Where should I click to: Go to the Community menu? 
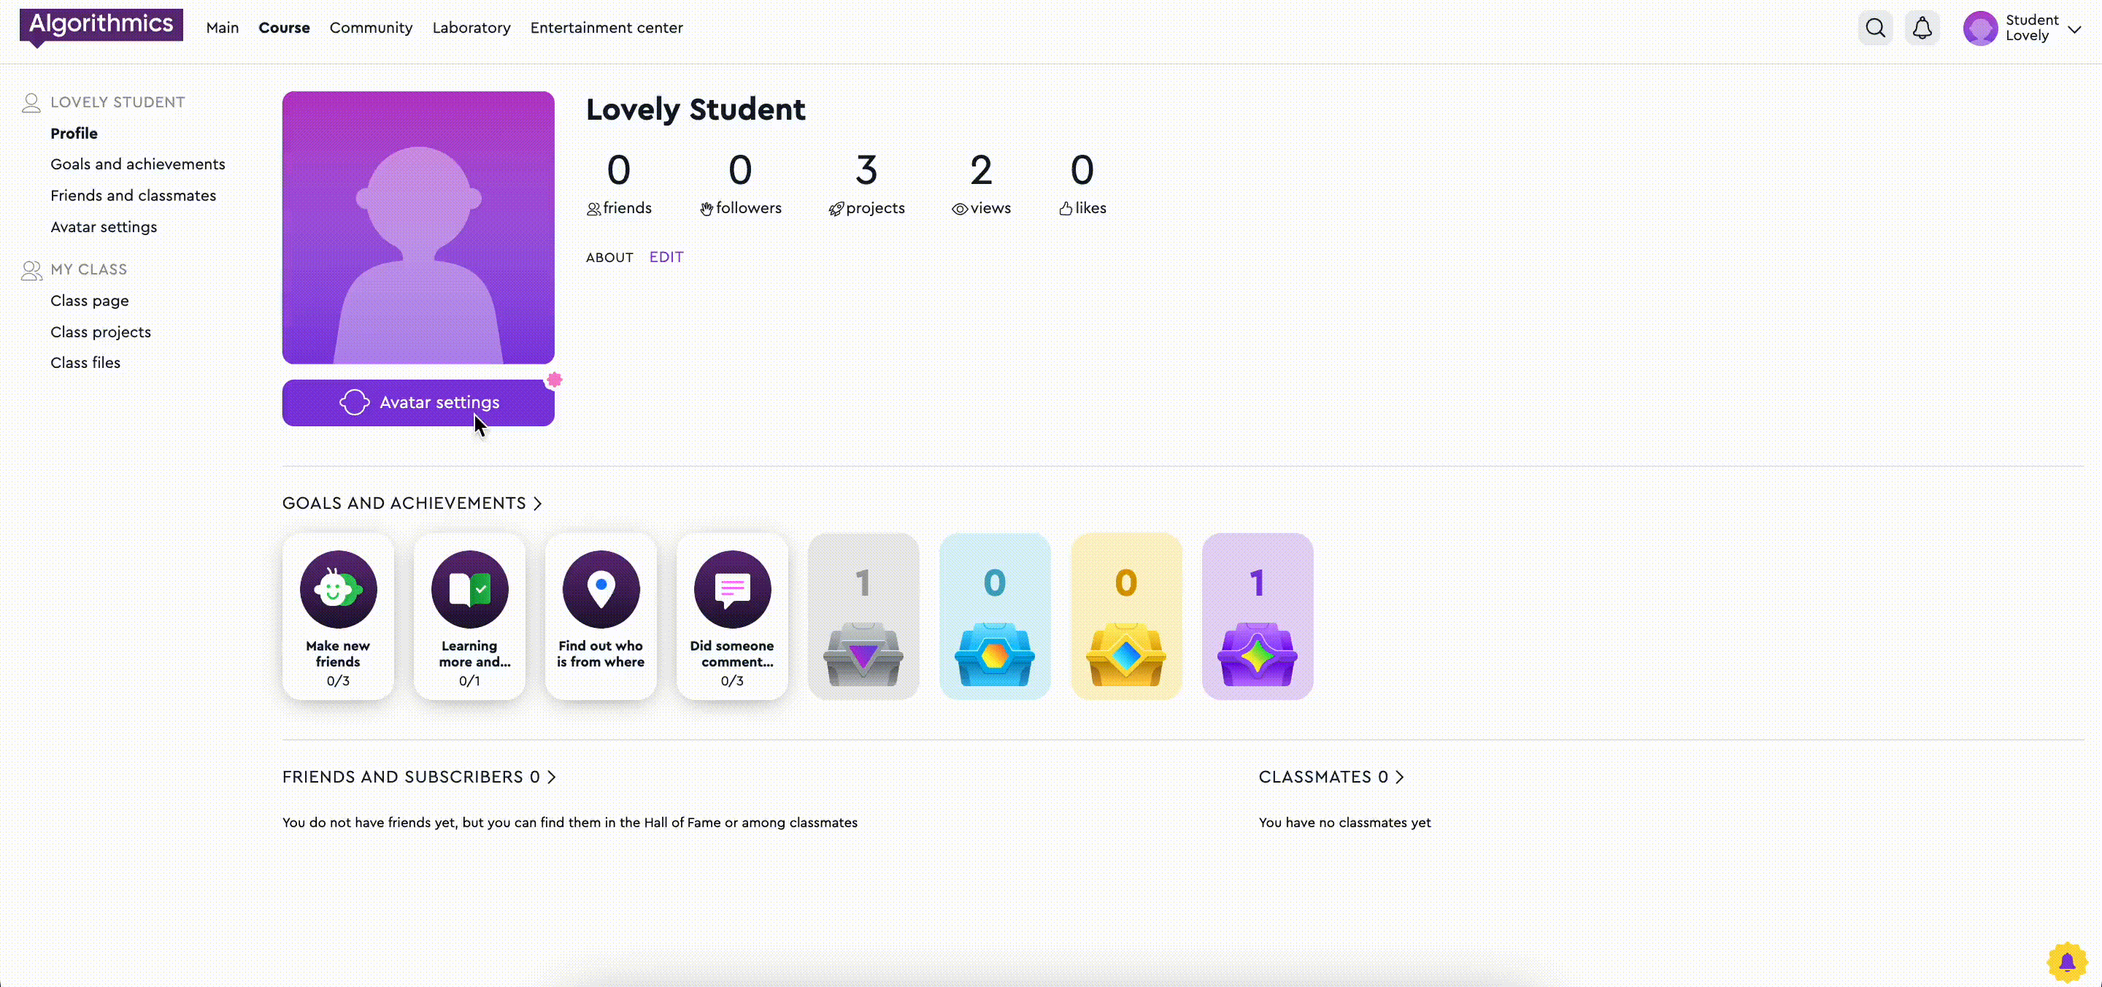pyautogui.click(x=371, y=28)
